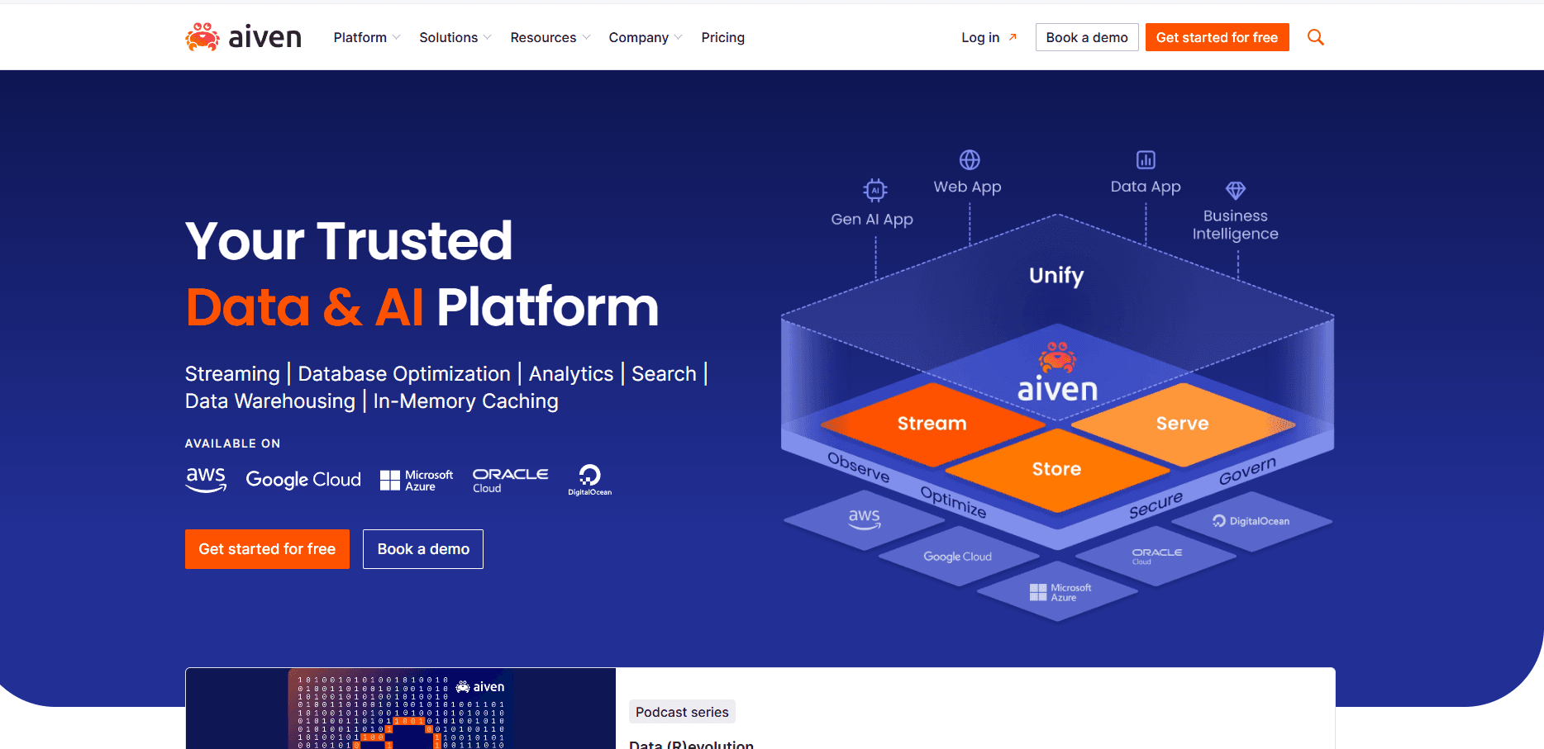Click the Gen AI App chip icon

point(875,190)
